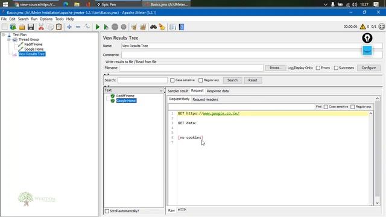Image resolution: width=386 pixels, height=217 pixels.
Task: Click the plus Expand All icon
Action: pyautogui.click(x=69, y=27)
